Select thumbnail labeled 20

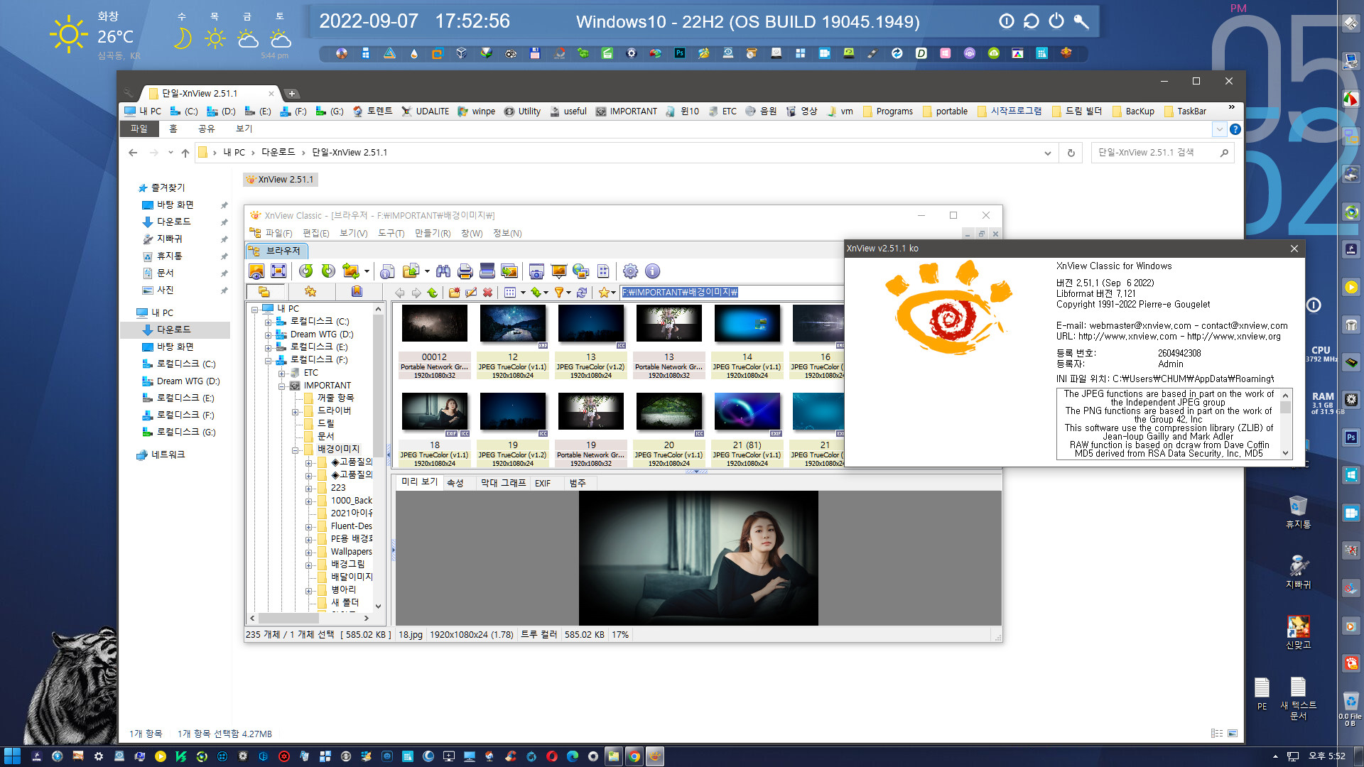tap(669, 430)
